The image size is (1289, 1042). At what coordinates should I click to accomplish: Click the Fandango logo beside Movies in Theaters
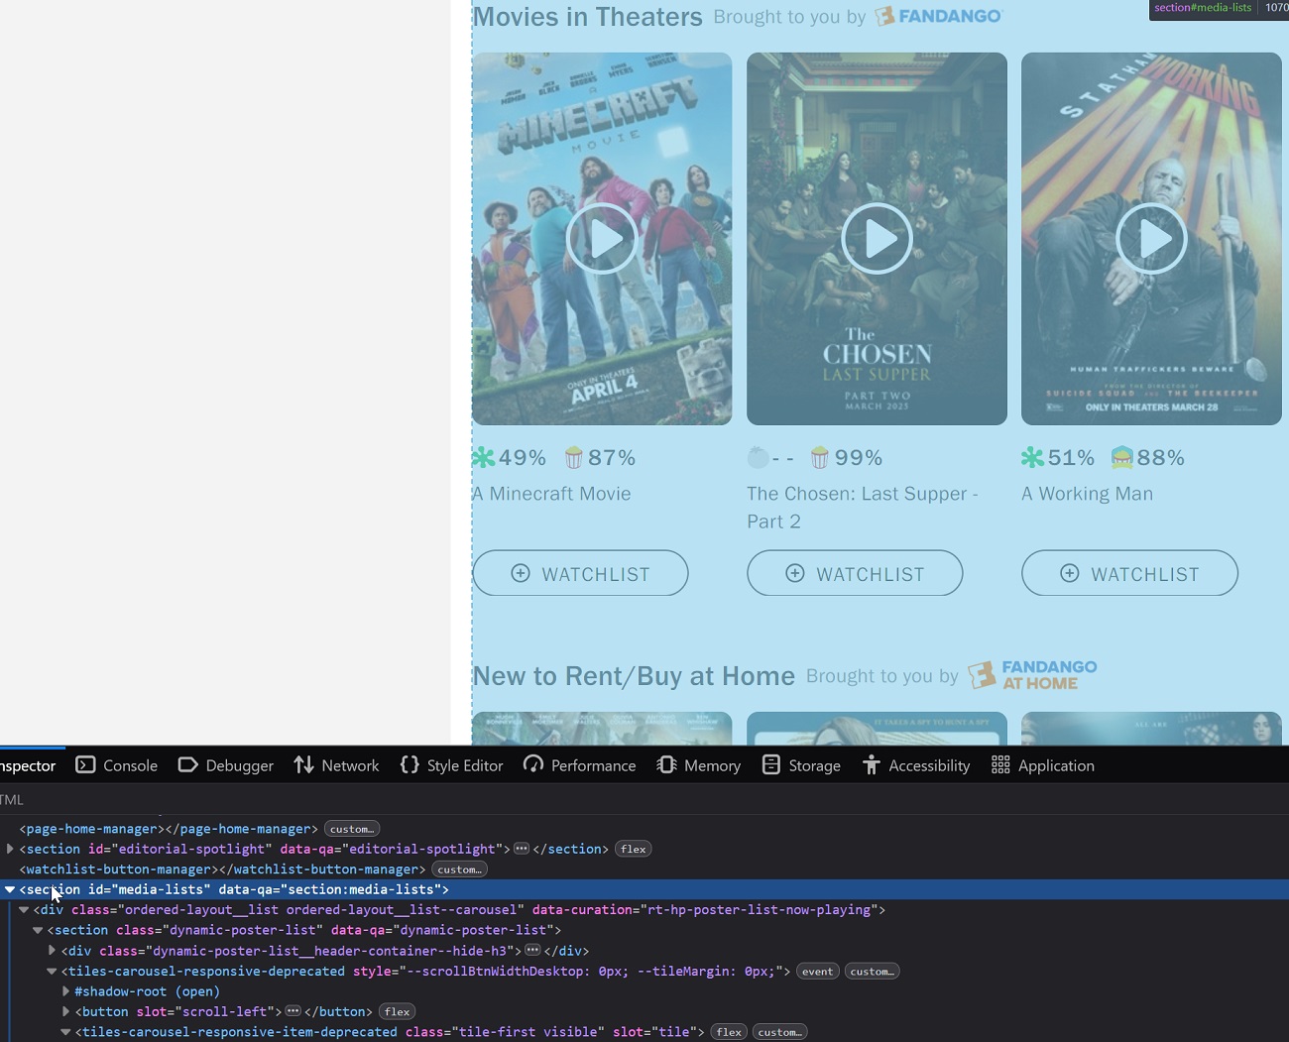click(x=937, y=16)
